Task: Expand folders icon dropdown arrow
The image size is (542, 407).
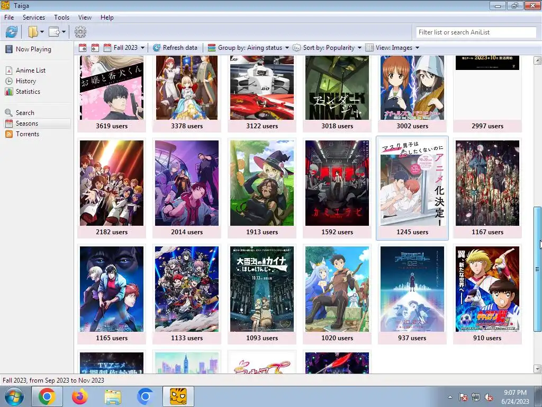Action: click(x=42, y=32)
